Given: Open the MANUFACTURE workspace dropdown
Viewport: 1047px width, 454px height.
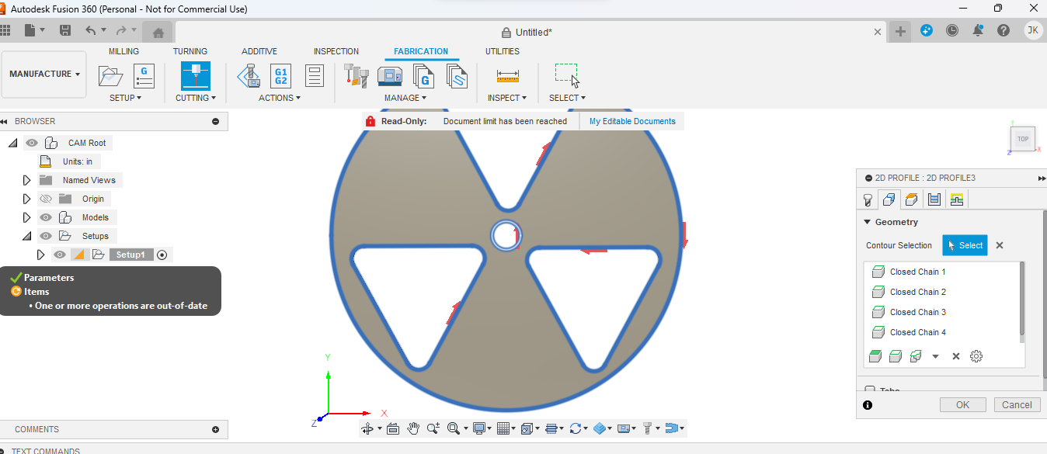Looking at the screenshot, I should pyautogui.click(x=44, y=75).
